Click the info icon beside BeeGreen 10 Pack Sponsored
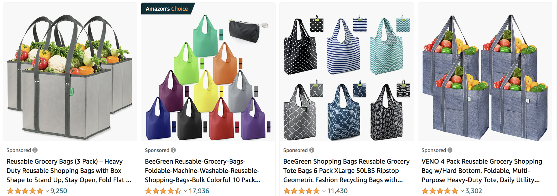This screenshot has height=196, width=557. coord(173,150)
